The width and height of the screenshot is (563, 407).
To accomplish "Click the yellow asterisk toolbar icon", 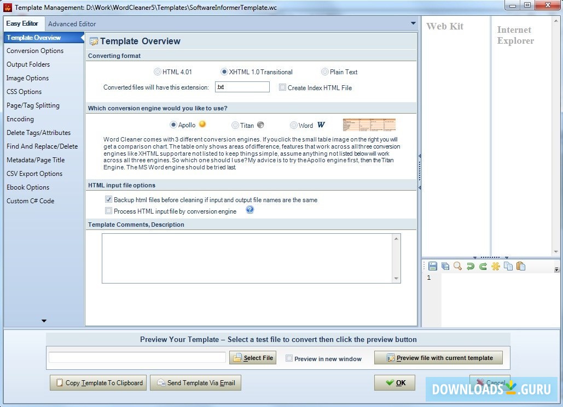I will click(x=496, y=266).
